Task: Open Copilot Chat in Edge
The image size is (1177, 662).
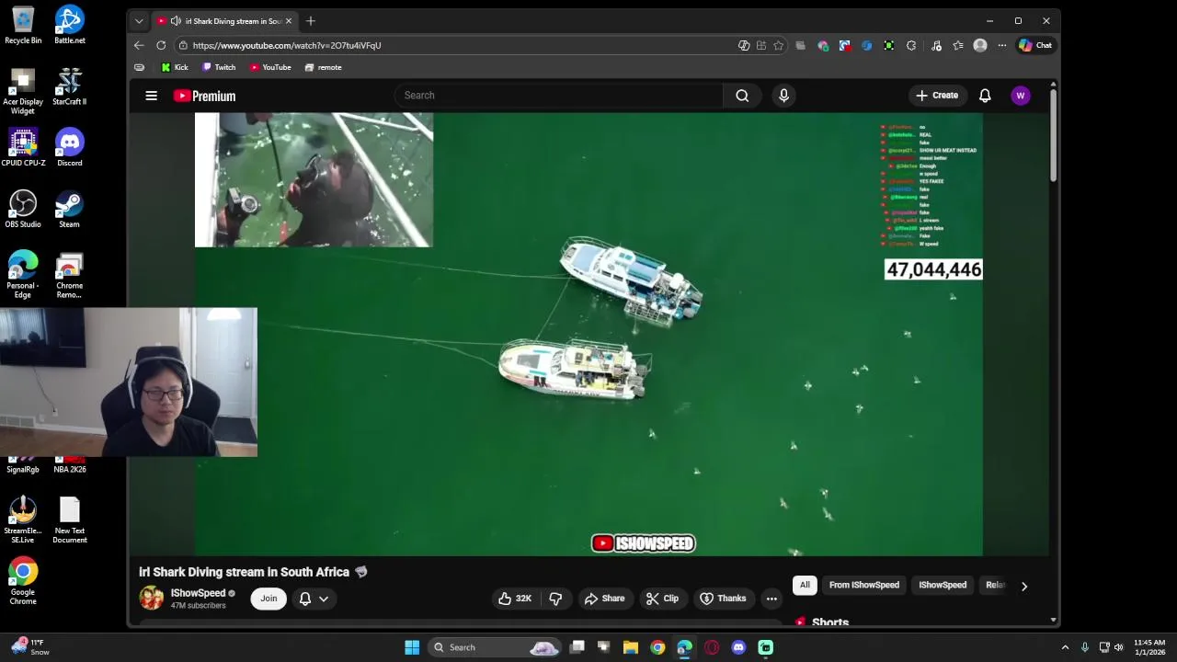Action: (x=1035, y=45)
